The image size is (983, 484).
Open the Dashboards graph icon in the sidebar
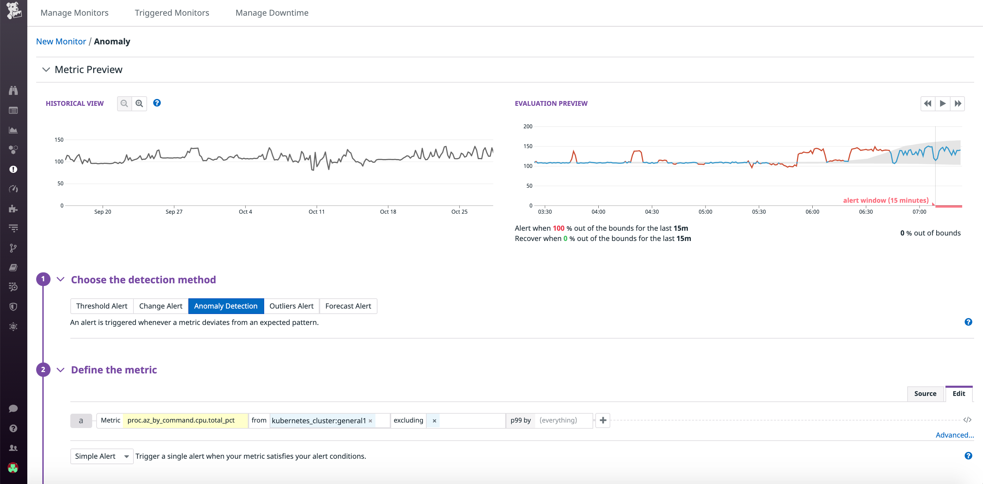click(x=13, y=130)
